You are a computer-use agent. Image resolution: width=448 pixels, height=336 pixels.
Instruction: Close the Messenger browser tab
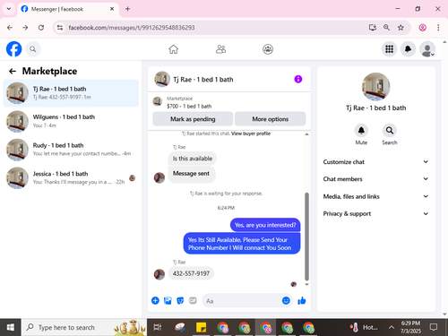click(112, 9)
